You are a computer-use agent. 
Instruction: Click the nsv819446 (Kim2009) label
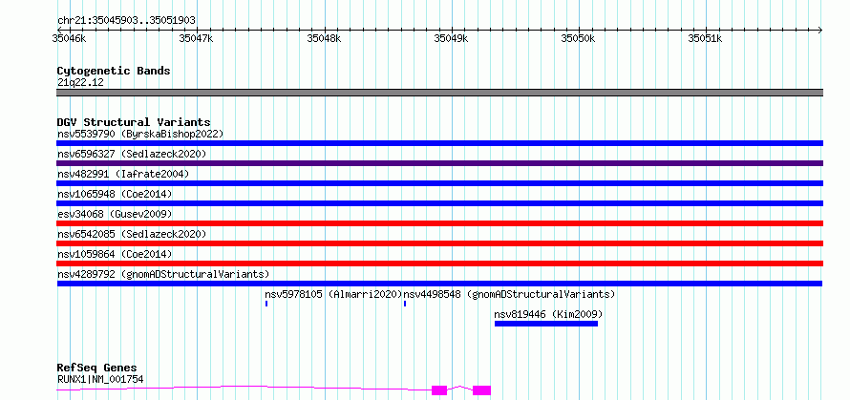(548, 314)
